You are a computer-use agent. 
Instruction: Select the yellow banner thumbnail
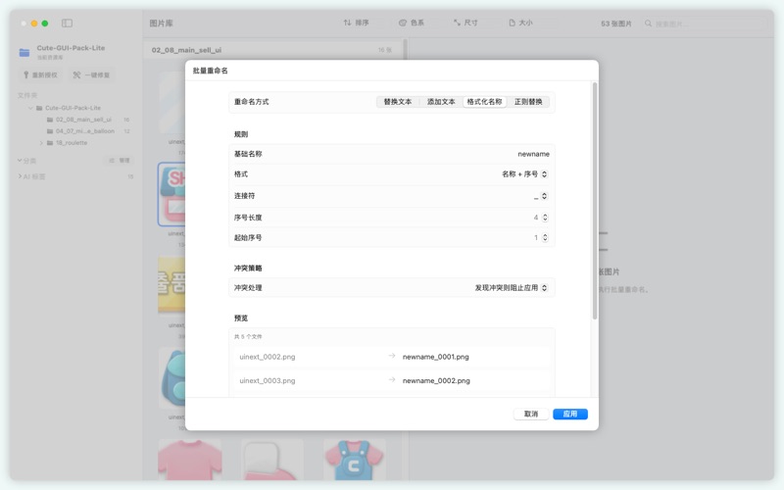pyautogui.click(x=171, y=286)
